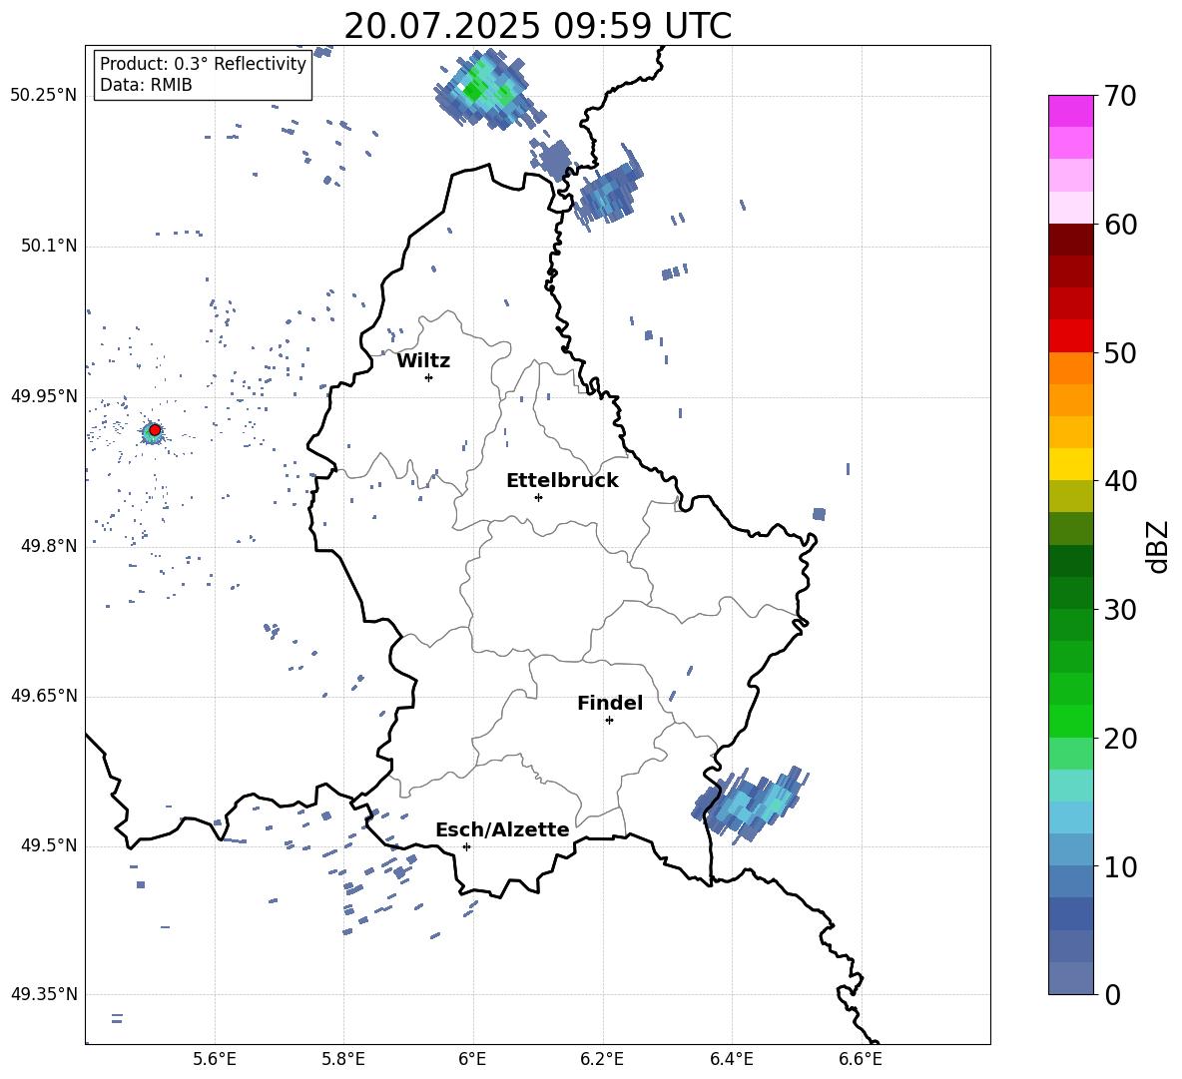Click the 50.25°N latitude label
The height and width of the screenshot is (1079, 1182).
pos(43,96)
